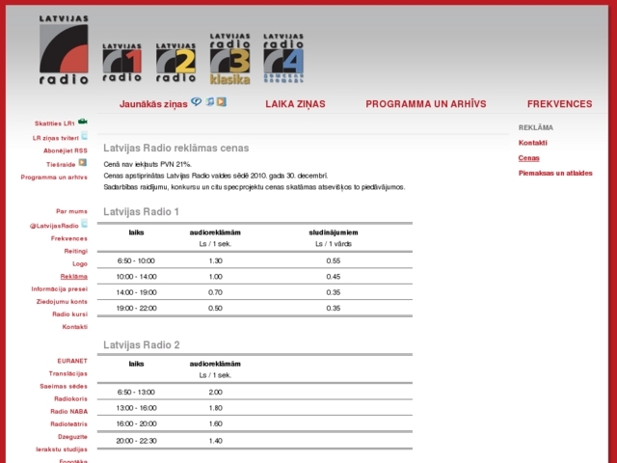Open the Latvijas Radio 1 logo
617x463 pixels.
pos(122,63)
